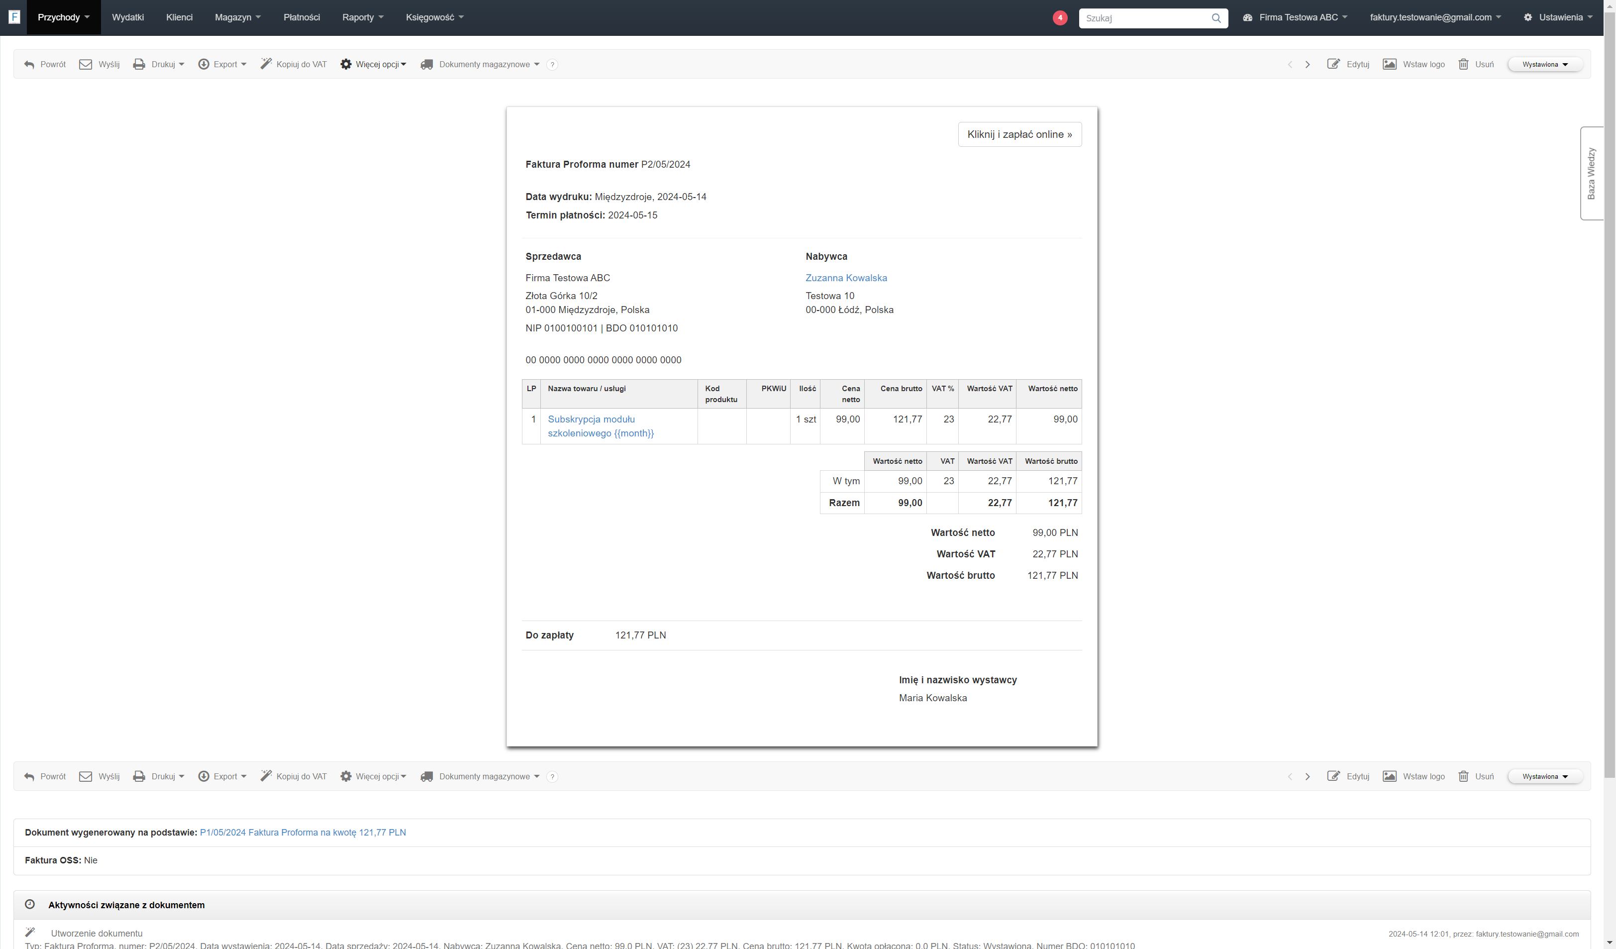Image resolution: width=1616 pixels, height=949 pixels.
Task: Open the Wydatki menu item
Action: [127, 17]
